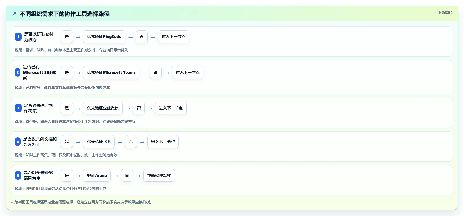Click 进入下一节点 in the 飞书 row
The width and height of the screenshot is (464, 216).
click(x=163, y=142)
